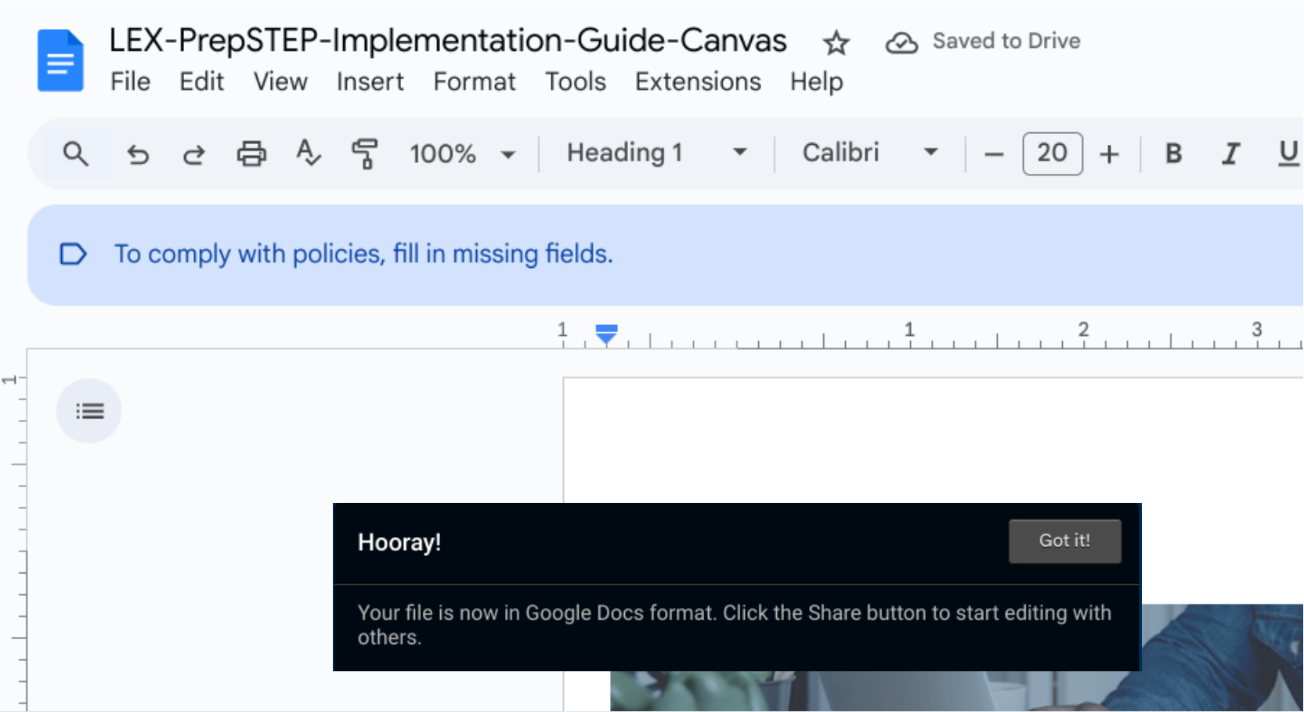Image resolution: width=1304 pixels, height=712 pixels.
Task: Redo the last action
Action: tap(193, 154)
